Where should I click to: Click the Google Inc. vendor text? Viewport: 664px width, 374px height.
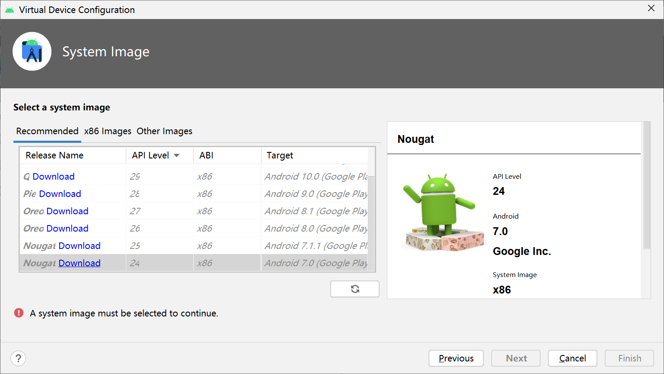click(x=522, y=251)
